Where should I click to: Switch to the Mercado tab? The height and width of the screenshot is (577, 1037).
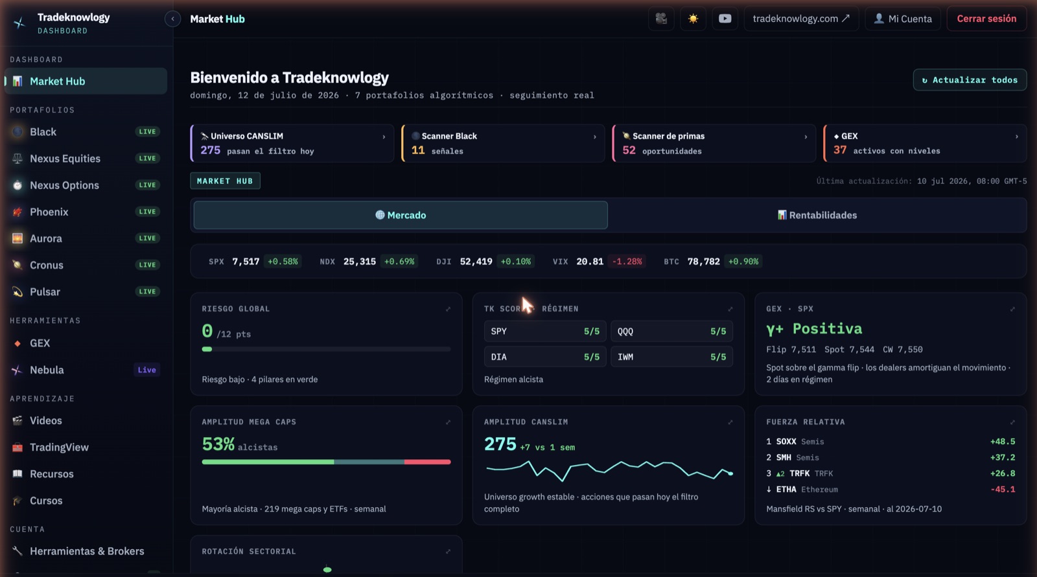401,215
